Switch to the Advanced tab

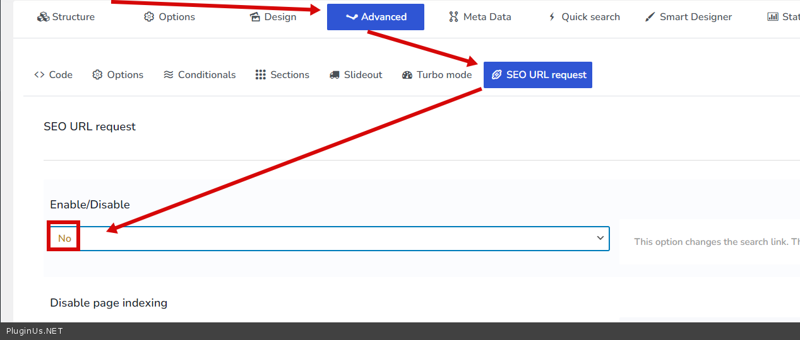click(x=376, y=17)
